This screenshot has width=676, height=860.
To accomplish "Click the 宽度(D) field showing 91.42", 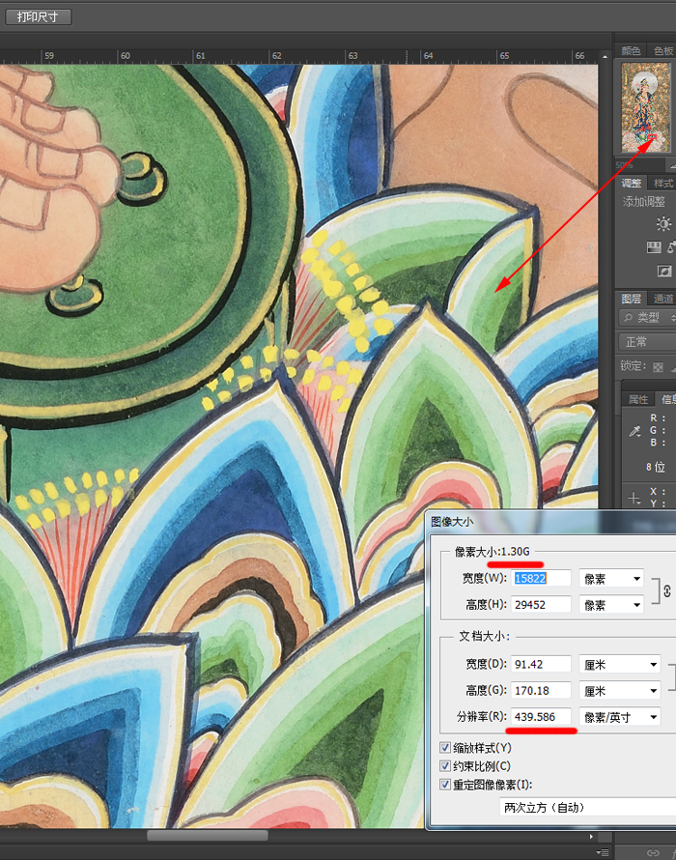I will pos(541,665).
